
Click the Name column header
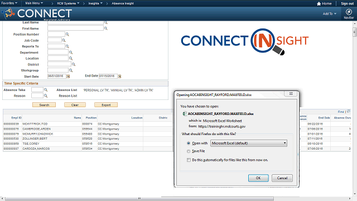pos(78,118)
